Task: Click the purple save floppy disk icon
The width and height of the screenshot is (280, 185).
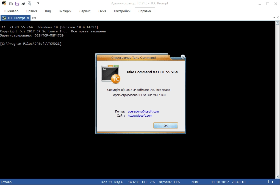Action: pos(17,3)
